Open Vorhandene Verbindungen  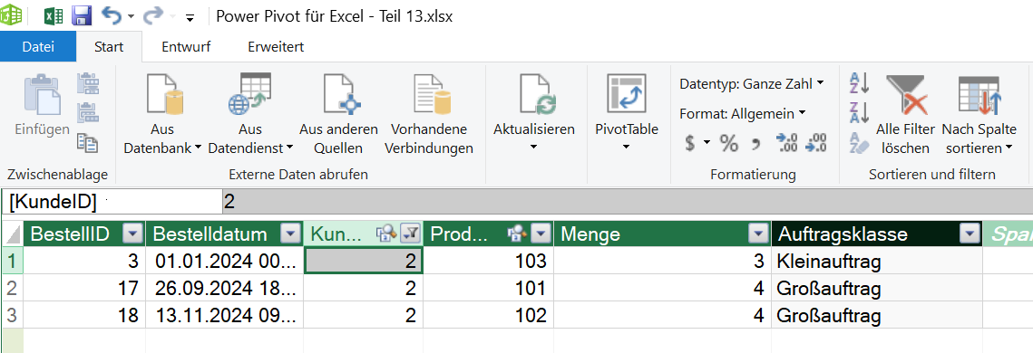pyautogui.click(x=429, y=114)
